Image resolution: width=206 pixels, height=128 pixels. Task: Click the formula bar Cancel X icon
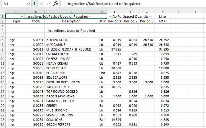click(x=41, y=4)
